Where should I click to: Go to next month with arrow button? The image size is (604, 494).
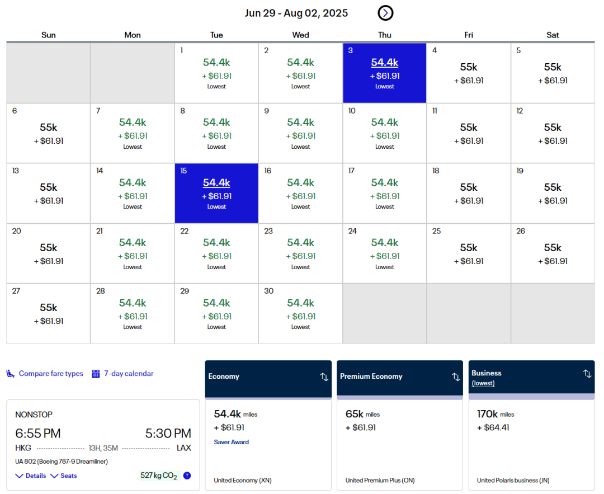pyautogui.click(x=385, y=13)
